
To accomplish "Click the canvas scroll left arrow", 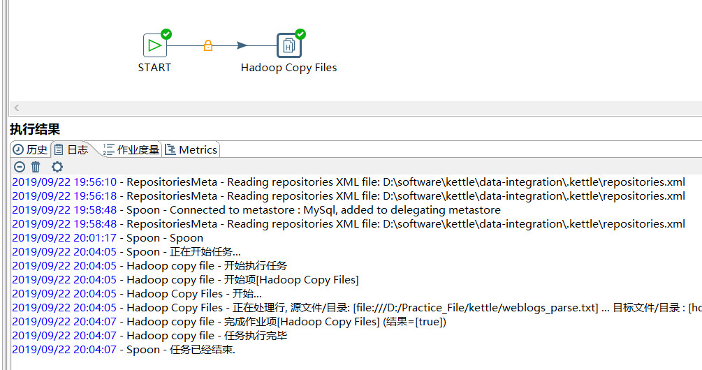I will 17,108.
